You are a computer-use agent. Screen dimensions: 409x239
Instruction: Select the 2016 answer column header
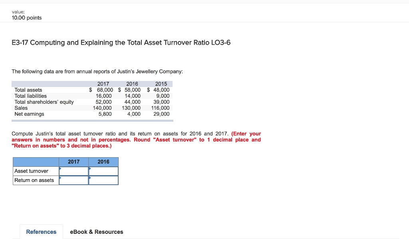coord(103,162)
